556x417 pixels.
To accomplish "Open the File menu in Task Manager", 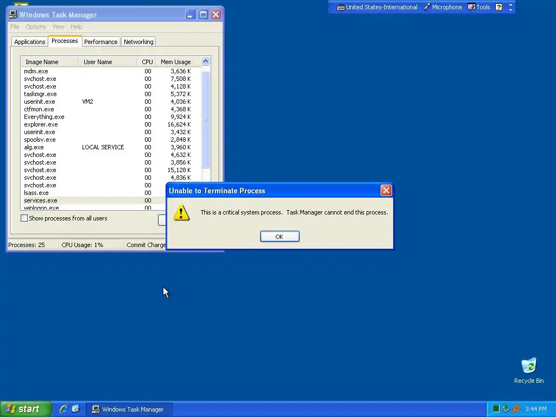I will [x=15, y=27].
